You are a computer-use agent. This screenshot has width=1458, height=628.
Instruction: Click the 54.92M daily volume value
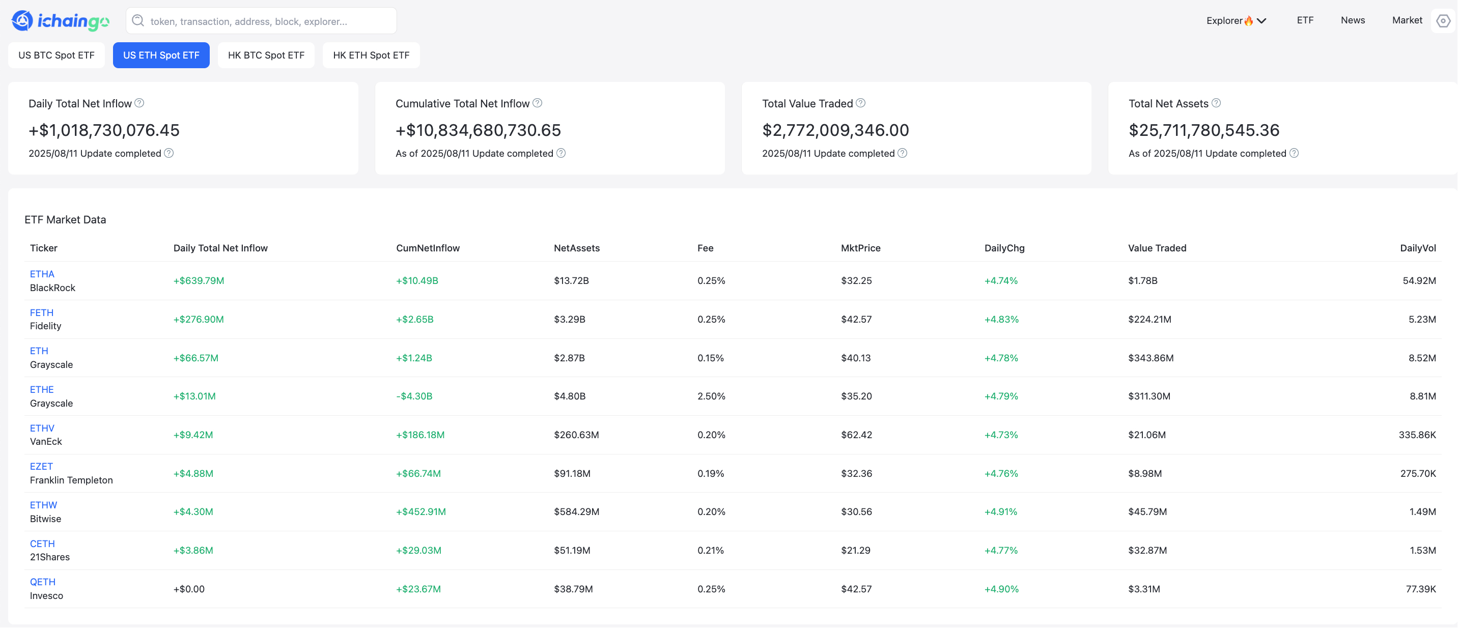tap(1419, 280)
